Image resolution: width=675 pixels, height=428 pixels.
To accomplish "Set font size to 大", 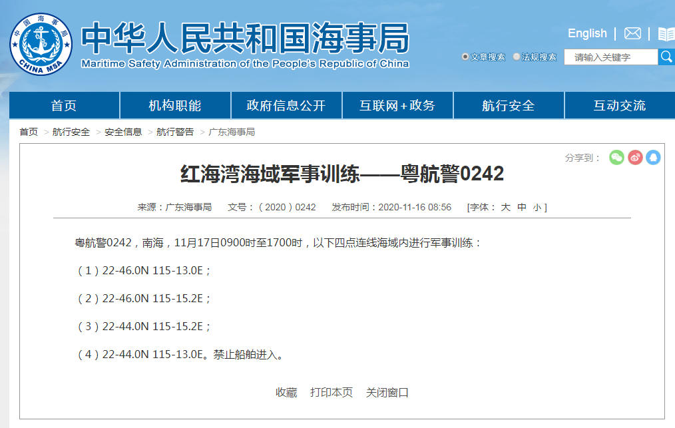I will click(506, 207).
